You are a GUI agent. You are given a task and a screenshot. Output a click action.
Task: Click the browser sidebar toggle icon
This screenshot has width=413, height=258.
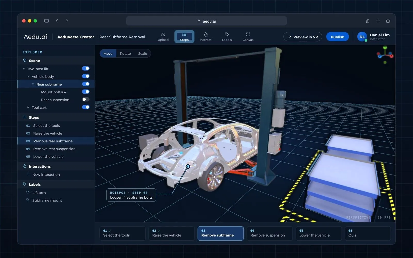coord(46,21)
